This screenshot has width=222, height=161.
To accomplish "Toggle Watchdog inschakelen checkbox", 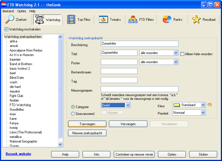I will tap(6, 29).
